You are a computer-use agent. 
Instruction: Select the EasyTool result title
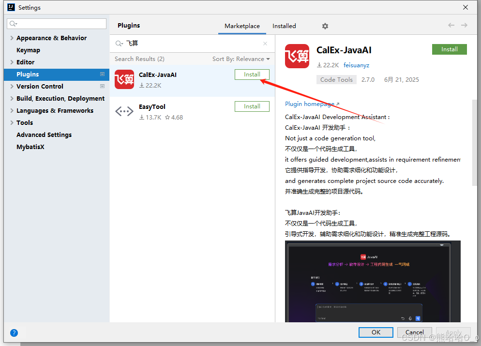tap(152, 107)
